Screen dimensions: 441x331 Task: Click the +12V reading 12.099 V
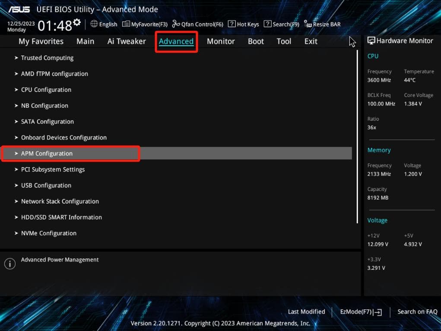(378, 244)
